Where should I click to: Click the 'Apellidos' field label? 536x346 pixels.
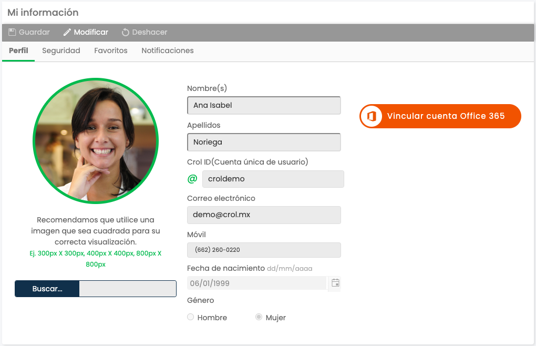[204, 125]
